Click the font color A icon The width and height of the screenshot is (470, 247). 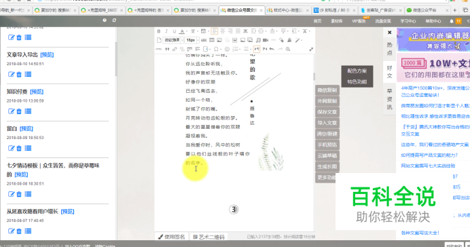tap(181, 31)
